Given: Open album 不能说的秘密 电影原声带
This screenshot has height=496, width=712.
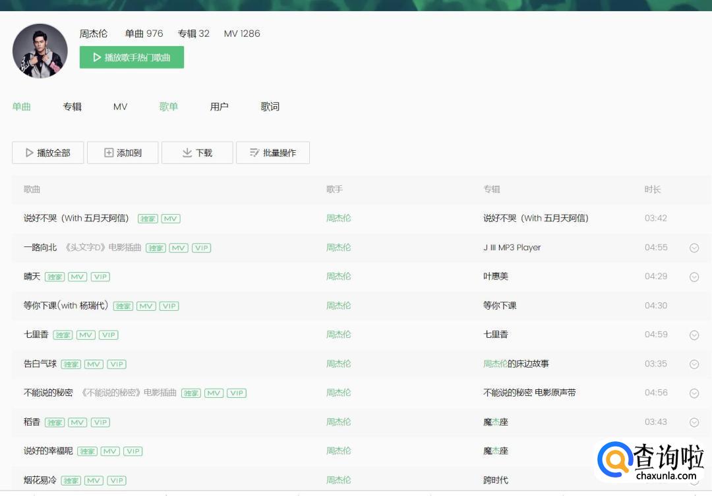Looking at the screenshot, I should pos(529,393).
